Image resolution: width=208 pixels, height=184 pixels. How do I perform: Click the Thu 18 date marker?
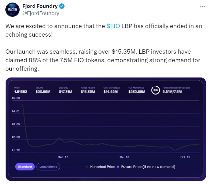point(124,157)
